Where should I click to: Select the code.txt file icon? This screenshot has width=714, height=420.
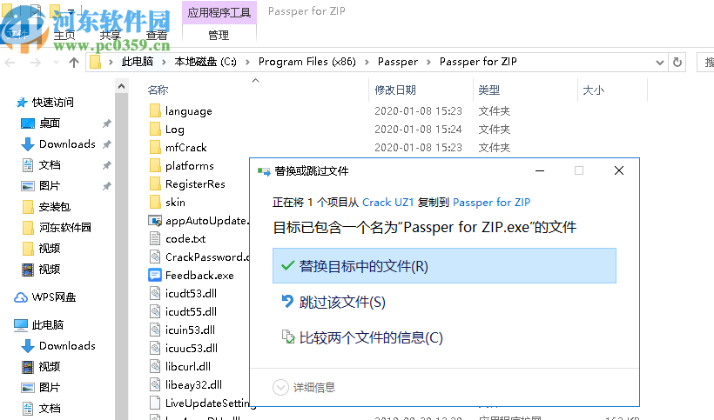point(155,238)
